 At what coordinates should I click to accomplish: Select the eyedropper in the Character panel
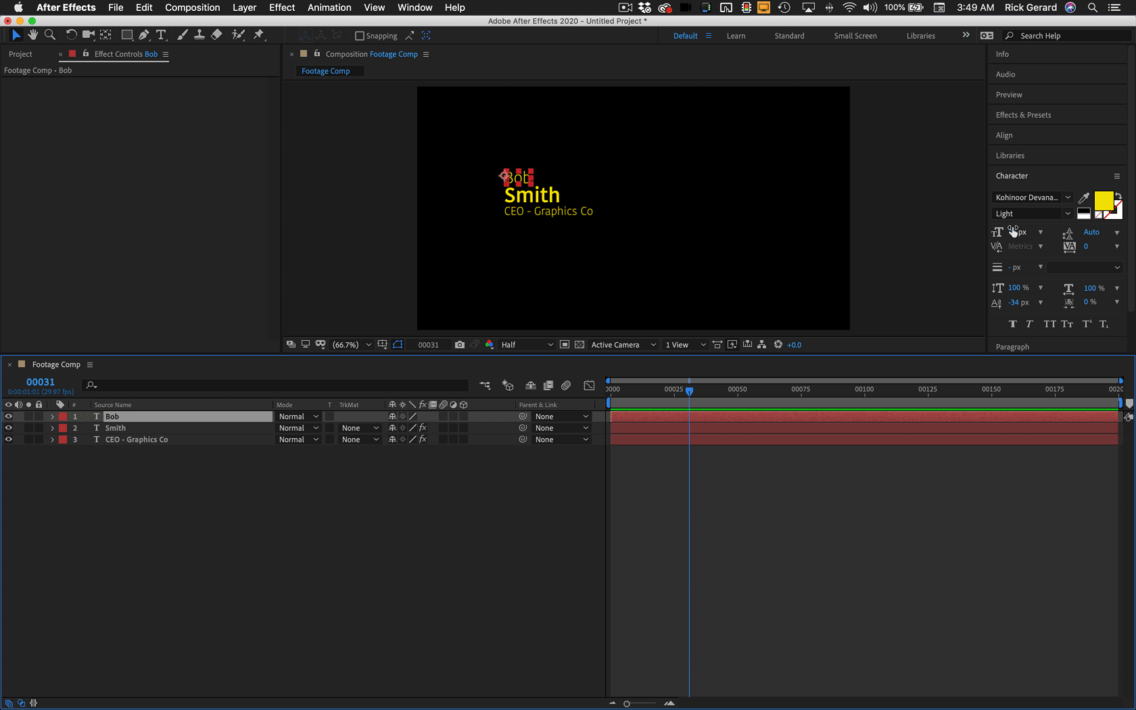click(x=1083, y=197)
